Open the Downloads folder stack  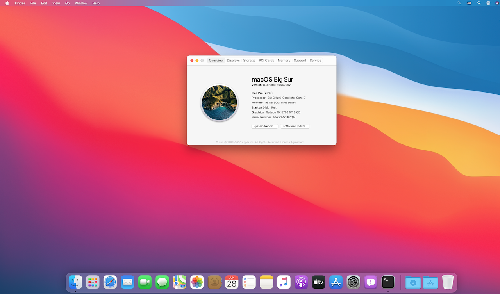coord(413,282)
